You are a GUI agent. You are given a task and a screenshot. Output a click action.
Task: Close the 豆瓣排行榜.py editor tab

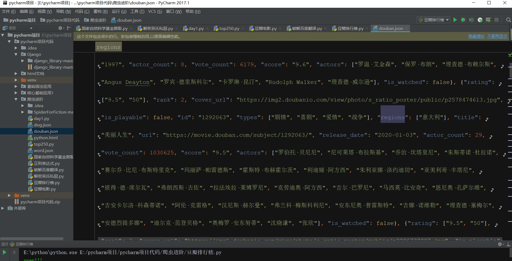(x=367, y=29)
